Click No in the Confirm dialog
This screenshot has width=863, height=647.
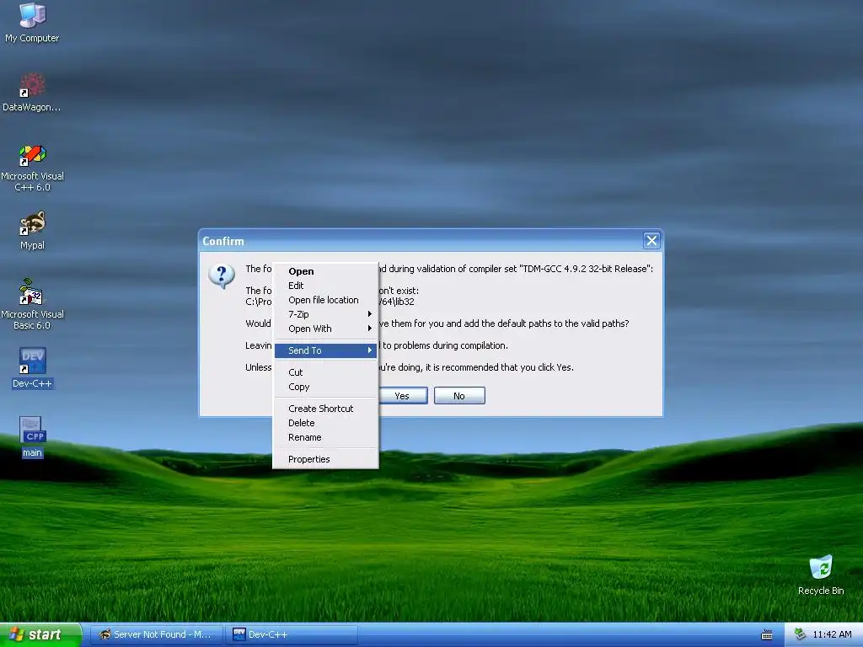click(459, 396)
